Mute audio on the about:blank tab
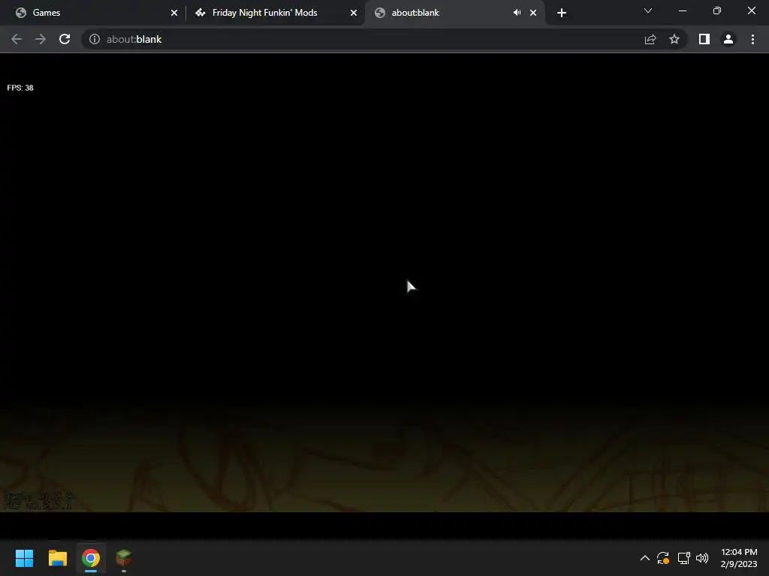The height and width of the screenshot is (576, 769). click(517, 13)
